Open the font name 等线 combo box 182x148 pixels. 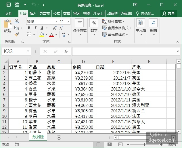pos(42,22)
